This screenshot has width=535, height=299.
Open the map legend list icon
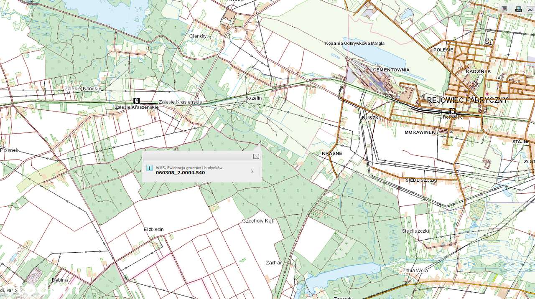point(504,9)
